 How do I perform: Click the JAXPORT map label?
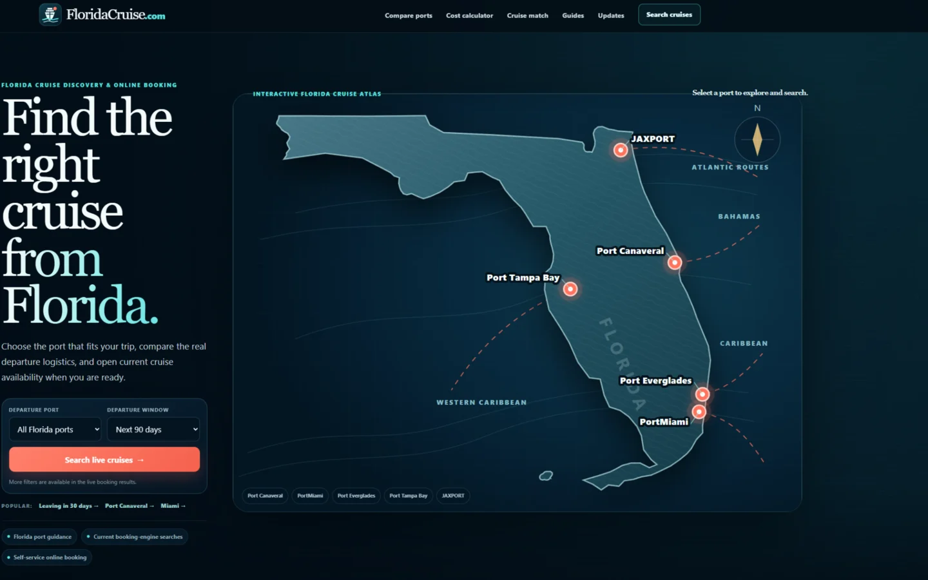pos(653,139)
